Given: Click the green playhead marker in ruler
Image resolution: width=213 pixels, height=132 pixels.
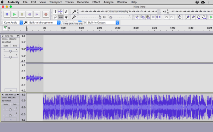Looking at the screenshot, I should pos(5,28).
